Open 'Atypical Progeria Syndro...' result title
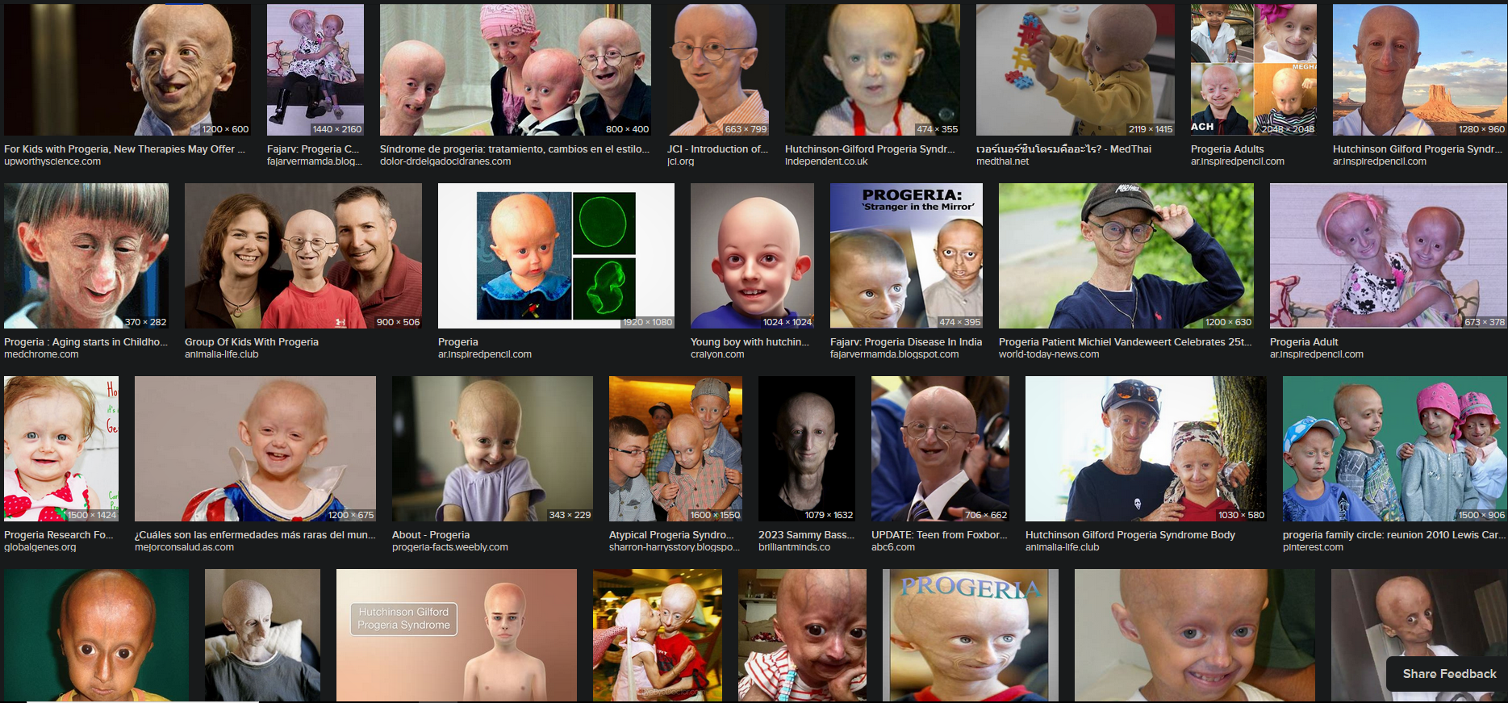The image size is (1508, 703). pyautogui.click(x=671, y=535)
